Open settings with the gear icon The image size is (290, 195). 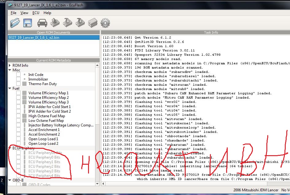tap(105, 23)
